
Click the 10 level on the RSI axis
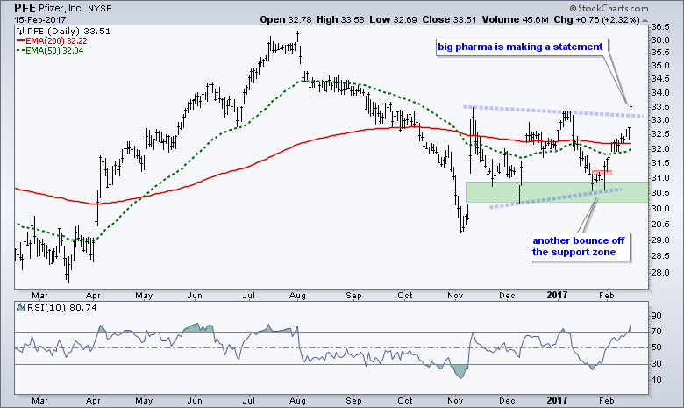[656, 380]
